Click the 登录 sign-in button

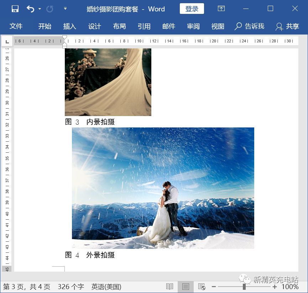(192, 9)
